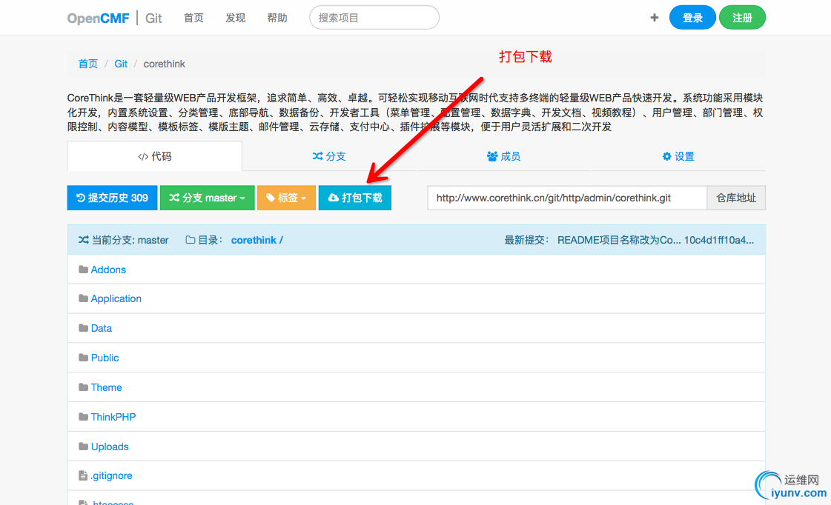Open the Addons folder
Image resolution: width=831 pixels, height=505 pixels.
[x=108, y=270]
